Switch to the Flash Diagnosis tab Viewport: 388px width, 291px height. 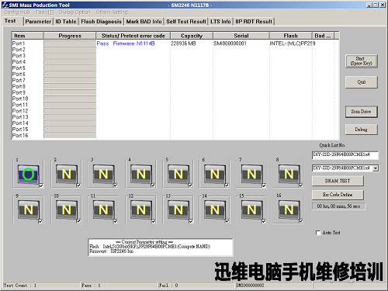(x=101, y=22)
